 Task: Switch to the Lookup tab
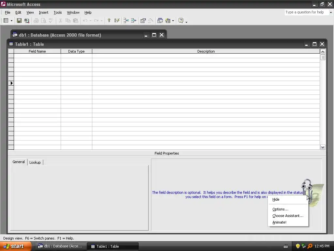35,162
